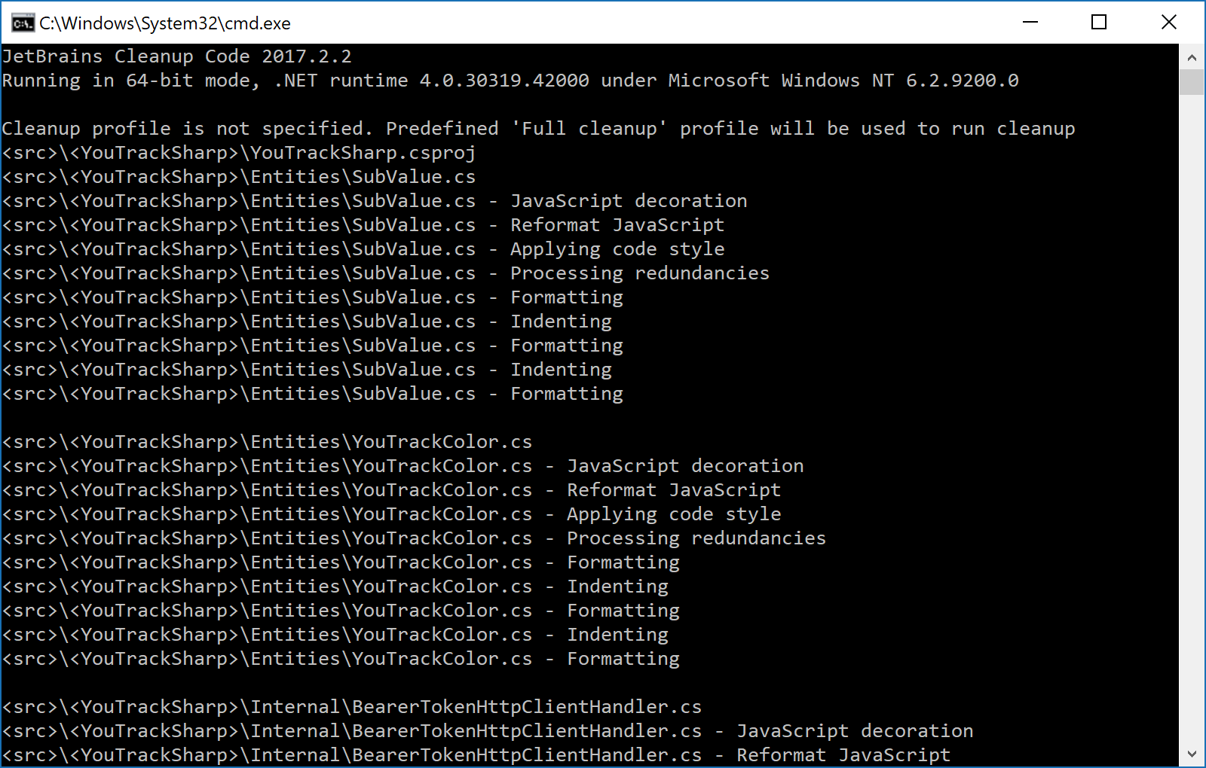The image size is (1206, 768).
Task: Minimize the cmd.exe window
Action: 1030,23
